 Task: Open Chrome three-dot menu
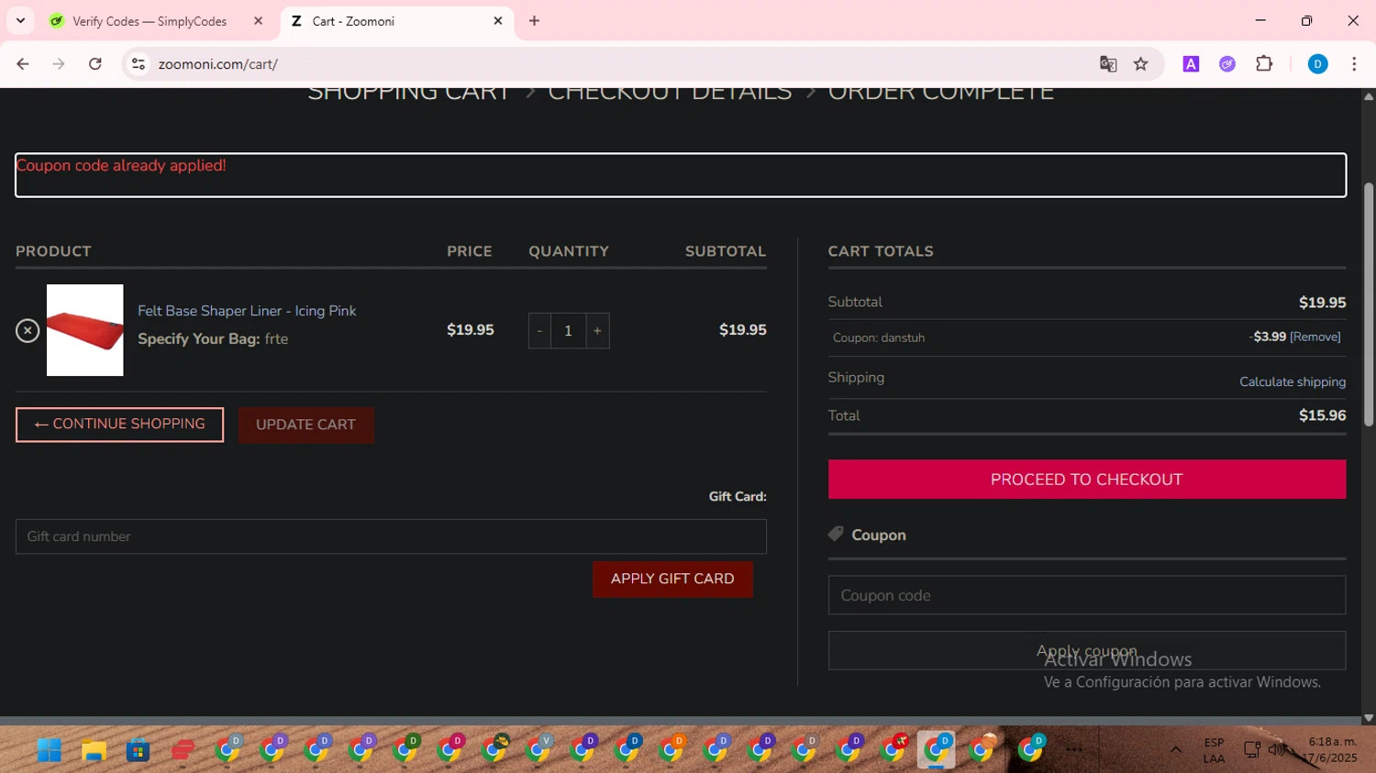1354,64
